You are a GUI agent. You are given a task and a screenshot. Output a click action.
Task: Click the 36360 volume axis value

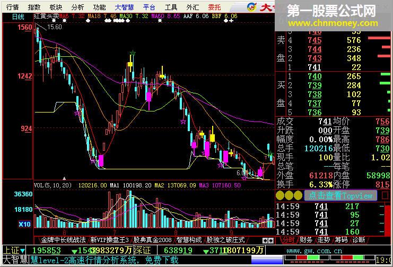(x=23, y=194)
